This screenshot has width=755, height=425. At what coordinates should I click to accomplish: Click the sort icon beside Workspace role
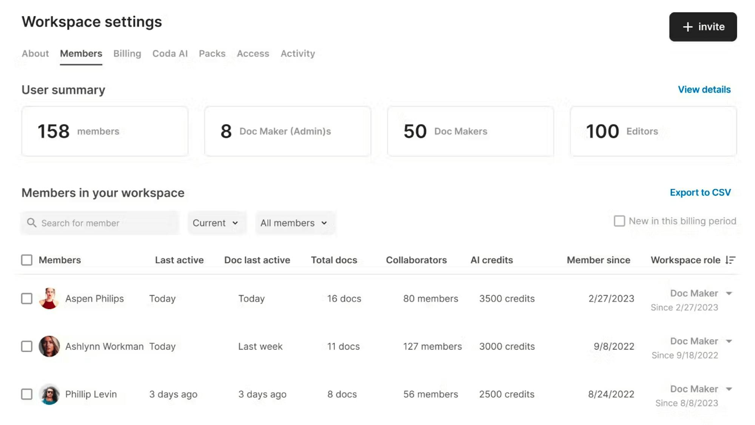[730, 260]
